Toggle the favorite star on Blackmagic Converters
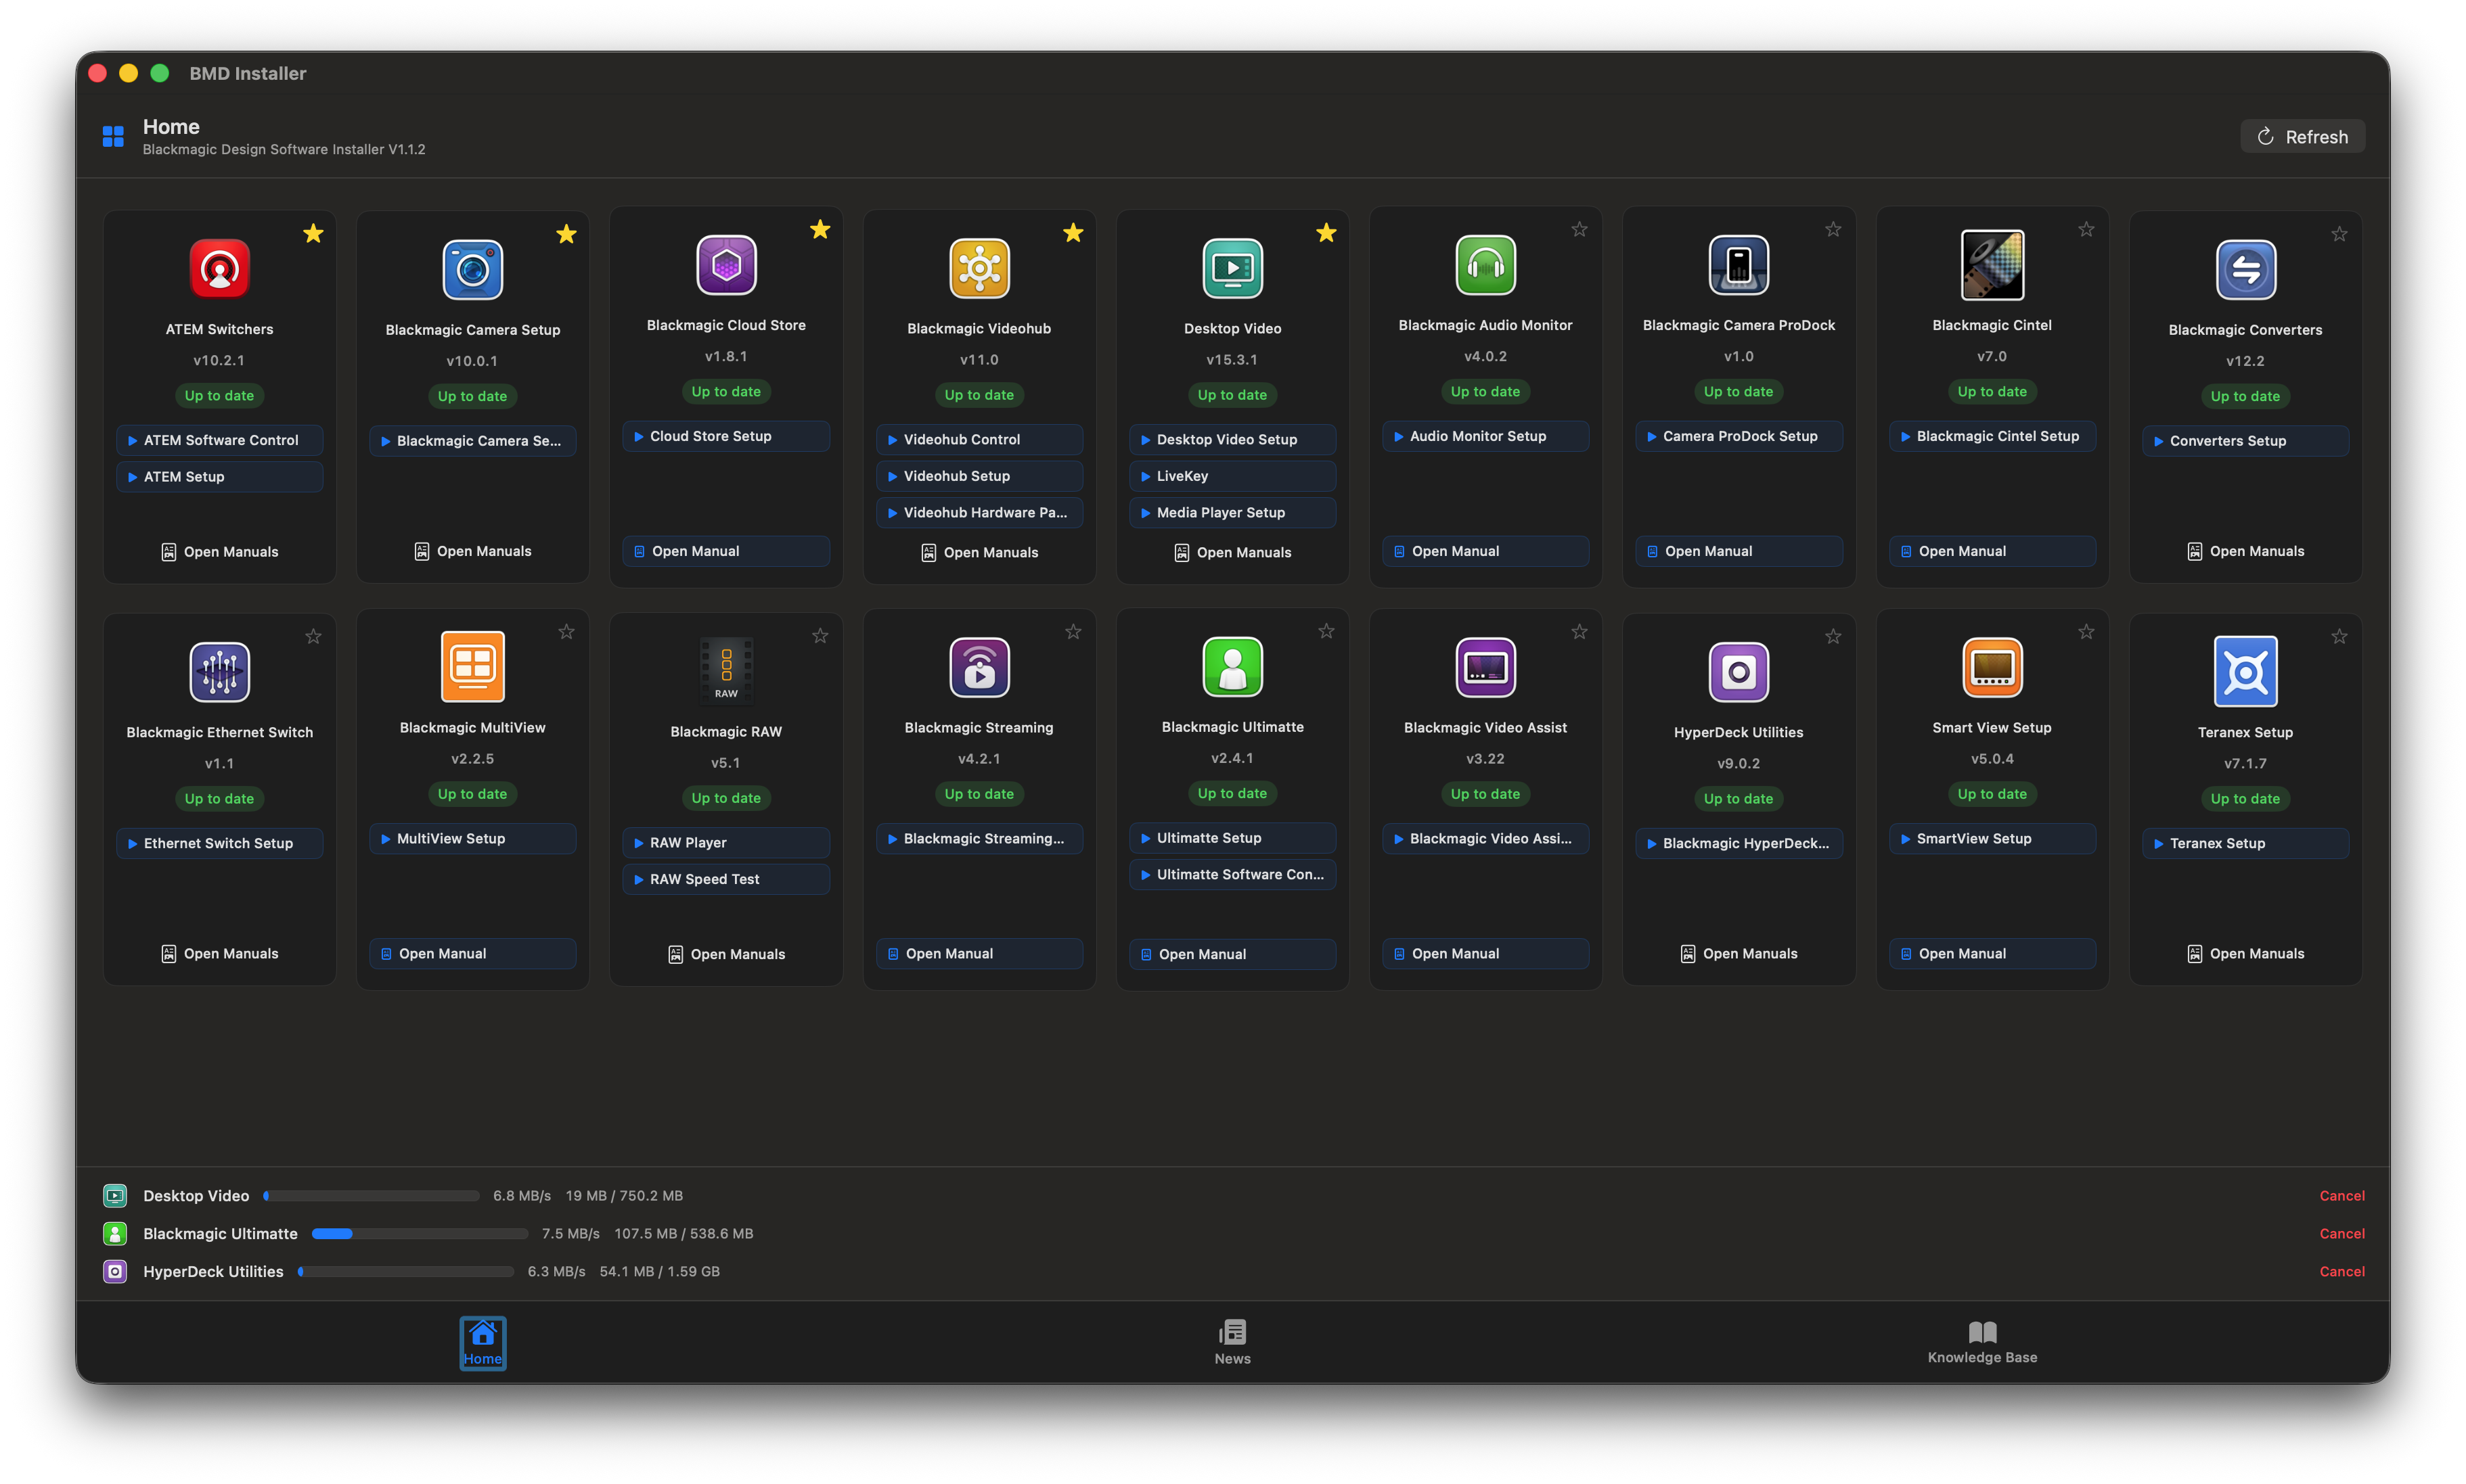2466x1484 pixels. pyautogui.click(x=2339, y=233)
